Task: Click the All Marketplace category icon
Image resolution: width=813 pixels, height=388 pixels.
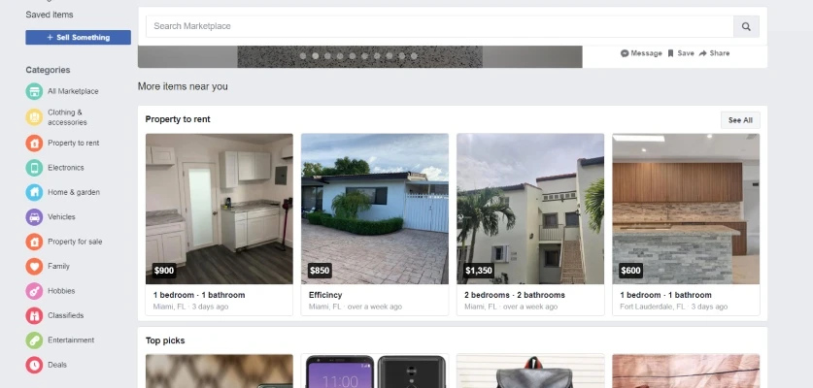Action: click(x=34, y=91)
